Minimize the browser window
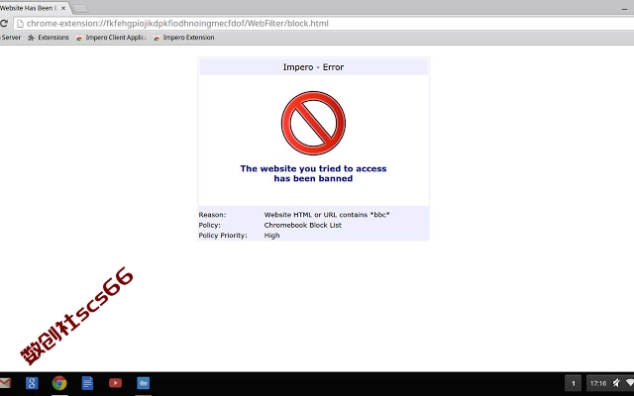The height and width of the screenshot is (396, 634). pos(624,8)
